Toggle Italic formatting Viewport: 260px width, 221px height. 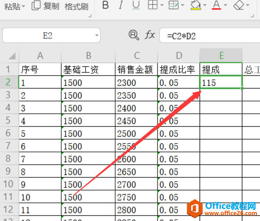[x=121, y=5]
